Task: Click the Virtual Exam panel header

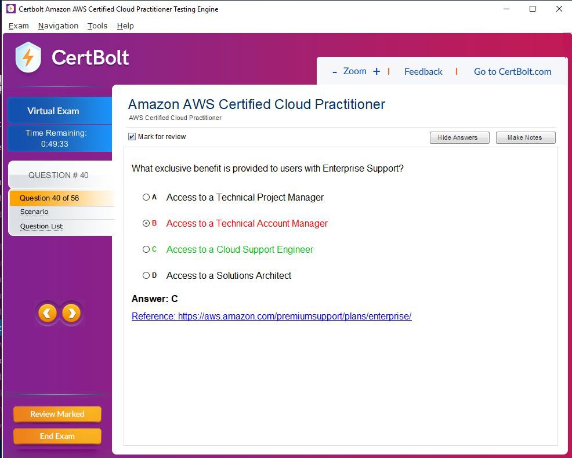Action: 59,111
